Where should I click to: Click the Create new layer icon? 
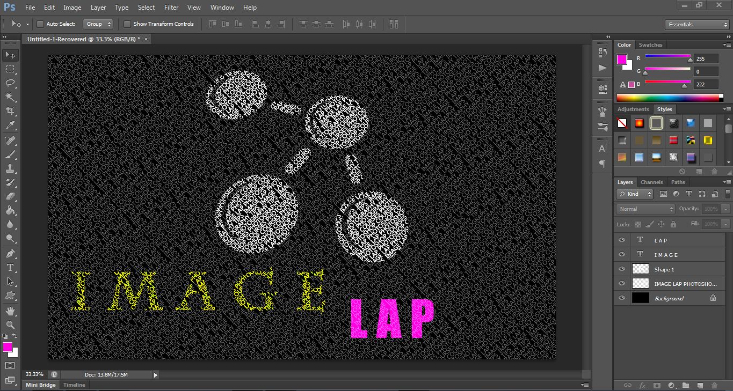pos(700,385)
